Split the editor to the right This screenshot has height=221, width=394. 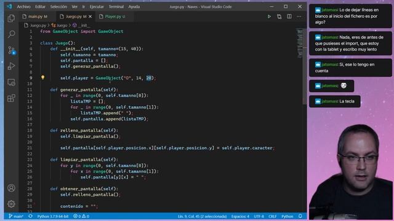[289, 17]
